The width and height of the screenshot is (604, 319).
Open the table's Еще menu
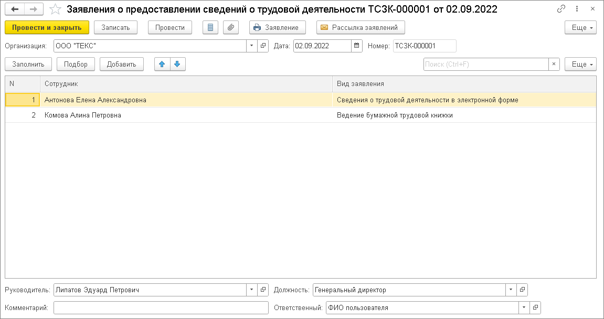click(580, 64)
